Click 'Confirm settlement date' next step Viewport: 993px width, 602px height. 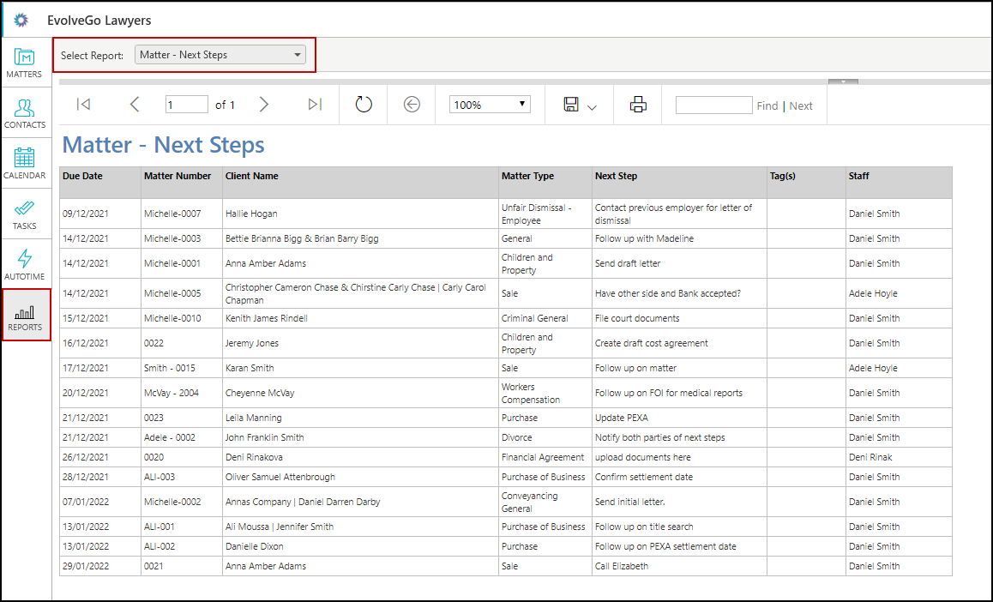pyautogui.click(x=643, y=477)
